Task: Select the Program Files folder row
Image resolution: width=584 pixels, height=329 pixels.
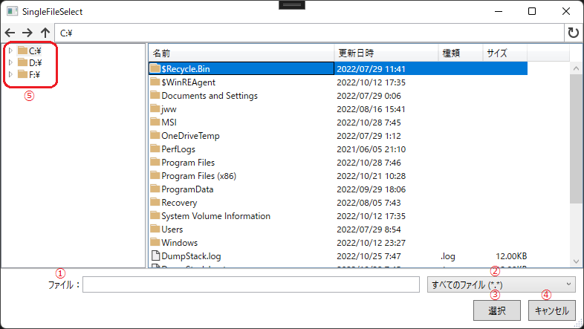Action: [338, 162]
